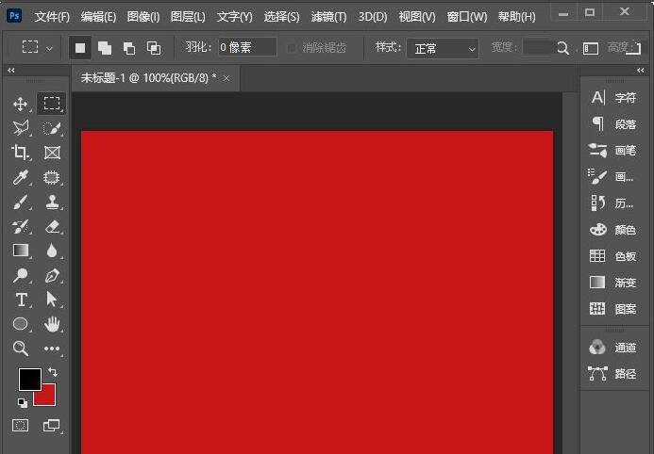Toggle Quick Mask mode at toolbox bottom
The height and width of the screenshot is (454, 654).
tap(21, 426)
